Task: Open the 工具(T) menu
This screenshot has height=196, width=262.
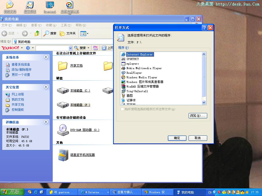Action: [66, 25]
